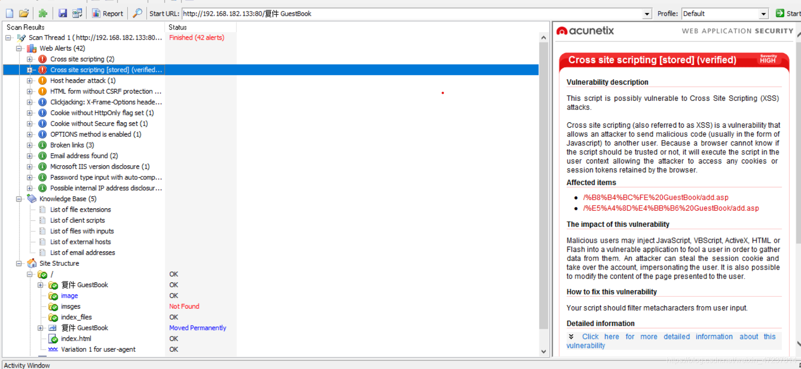Select Microsoft IIS version disclosure alert
Screen dimensions: 801x369
pos(100,167)
